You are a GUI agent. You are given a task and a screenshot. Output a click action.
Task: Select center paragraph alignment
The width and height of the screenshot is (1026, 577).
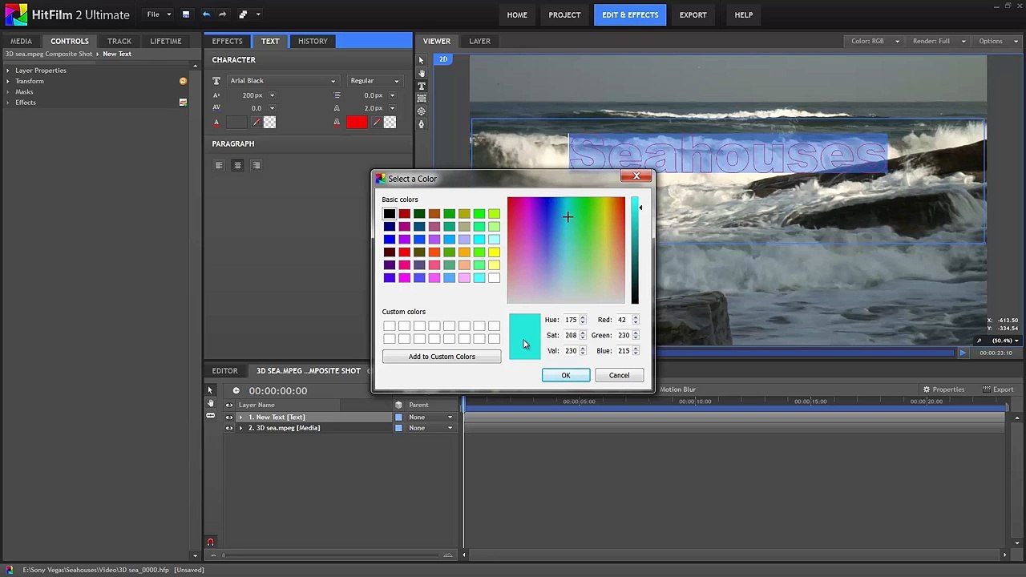(x=237, y=165)
